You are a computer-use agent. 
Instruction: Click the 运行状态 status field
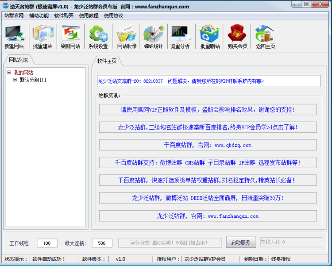(x=170, y=243)
